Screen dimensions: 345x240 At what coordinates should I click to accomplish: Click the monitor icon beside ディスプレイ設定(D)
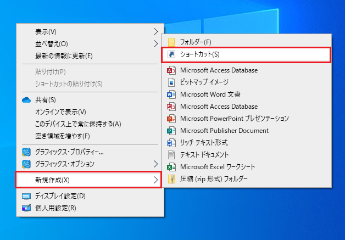point(26,196)
